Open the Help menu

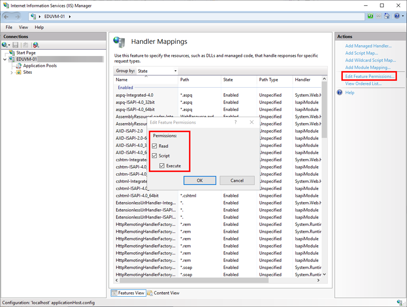coord(39,27)
